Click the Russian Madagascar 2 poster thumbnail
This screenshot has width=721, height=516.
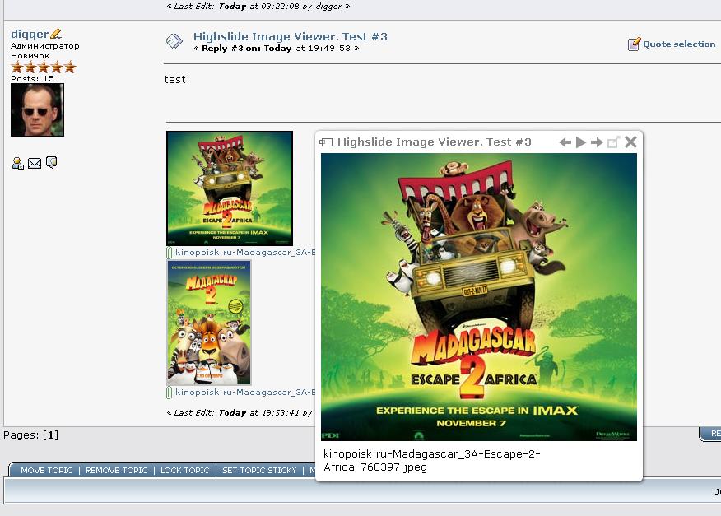209,323
